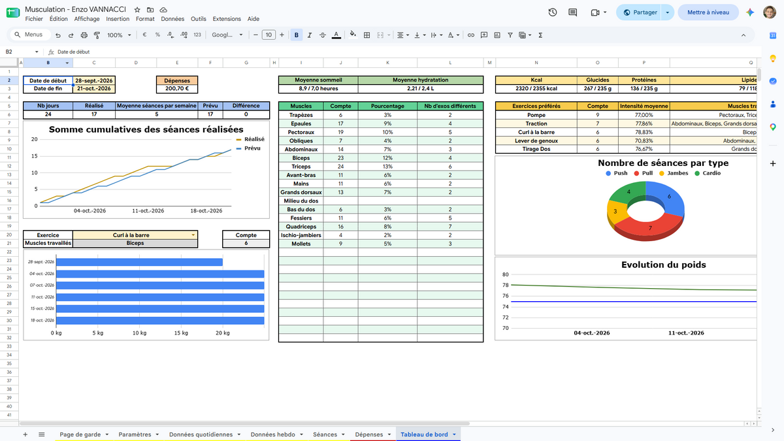Click the font size input field

click(x=269, y=35)
